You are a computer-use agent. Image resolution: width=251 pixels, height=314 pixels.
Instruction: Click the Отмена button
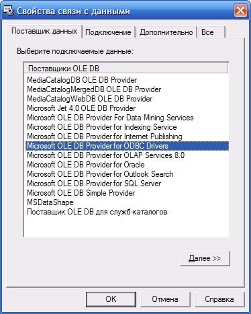click(x=165, y=299)
